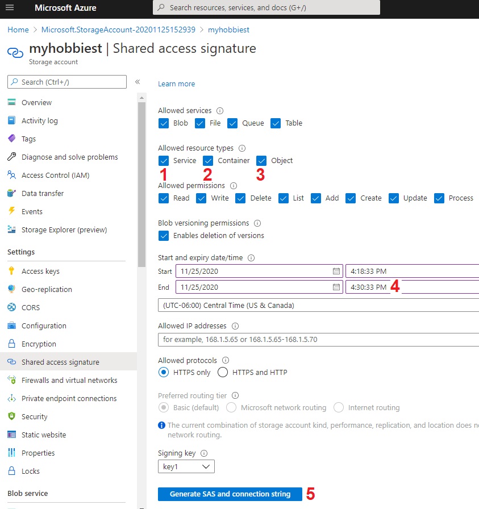Viewport: 479px width, 509px height.
Task: Click the Tags purple icon
Action: (12, 139)
